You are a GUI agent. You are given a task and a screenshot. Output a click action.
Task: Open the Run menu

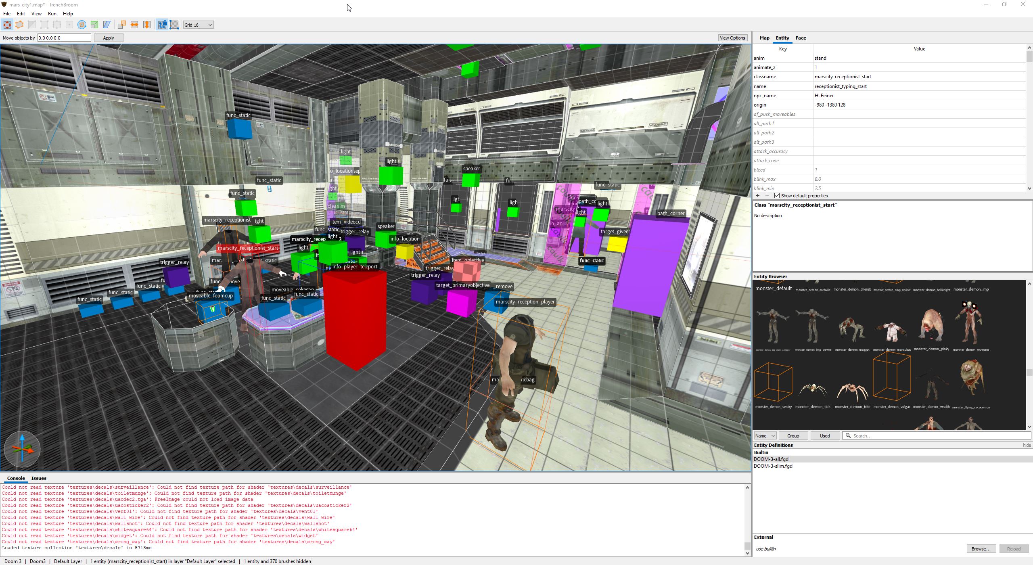[52, 14]
